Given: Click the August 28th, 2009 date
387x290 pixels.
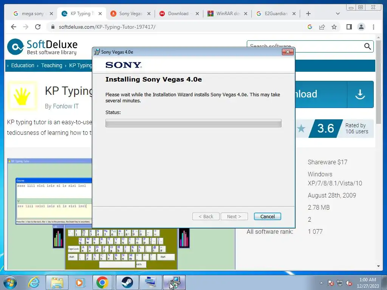Looking at the screenshot, I should [x=332, y=195].
